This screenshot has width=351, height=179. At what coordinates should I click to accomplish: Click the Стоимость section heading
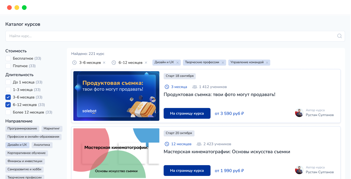click(x=16, y=51)
